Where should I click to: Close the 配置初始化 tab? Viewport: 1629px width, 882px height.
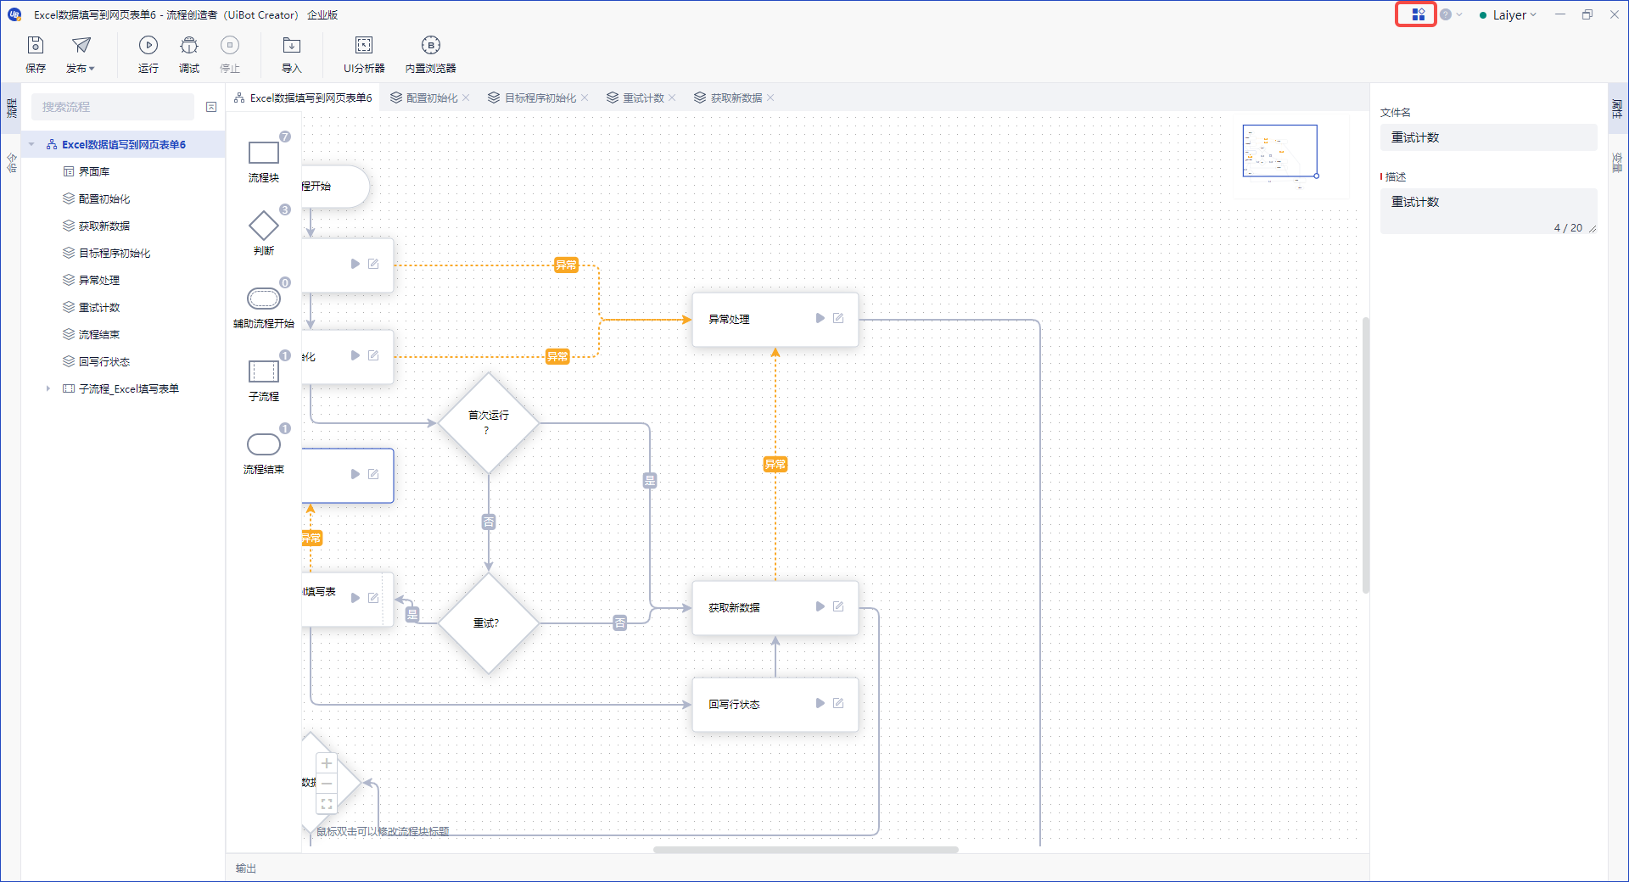click(x=466, y=98)
